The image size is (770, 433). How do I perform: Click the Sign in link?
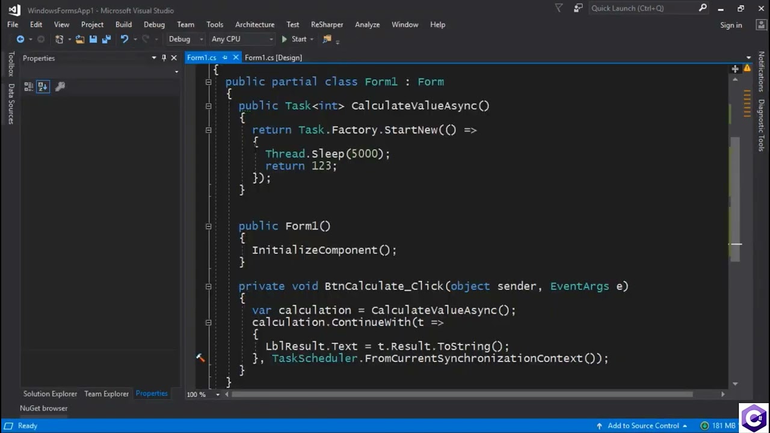731,25
